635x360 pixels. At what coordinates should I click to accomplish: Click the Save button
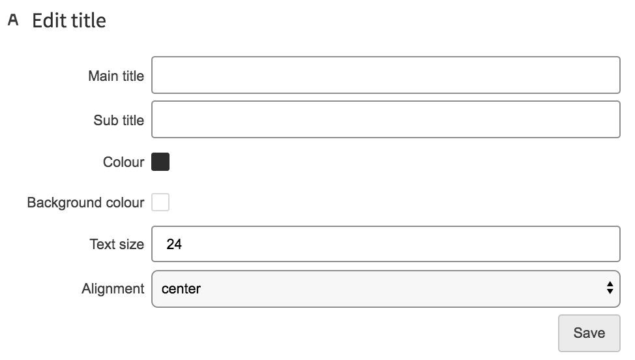(589, 333)
